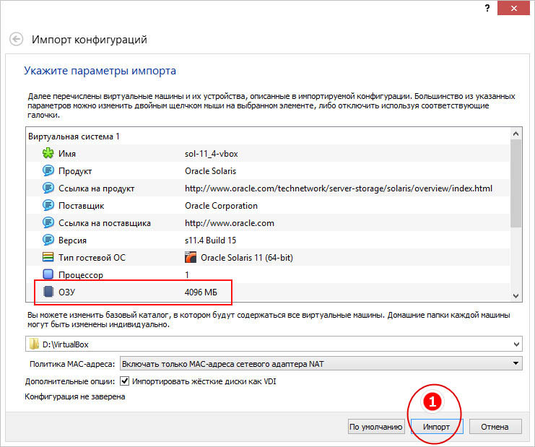Select the http://www.oracle.com vendor URL value
Image resolution: width=535 pixels, height=447 pixels.
[x=230, y=223]
